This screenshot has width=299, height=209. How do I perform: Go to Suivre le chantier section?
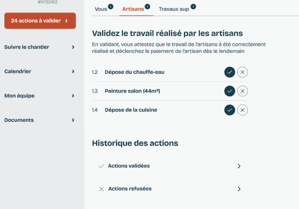tap(39, 47)
